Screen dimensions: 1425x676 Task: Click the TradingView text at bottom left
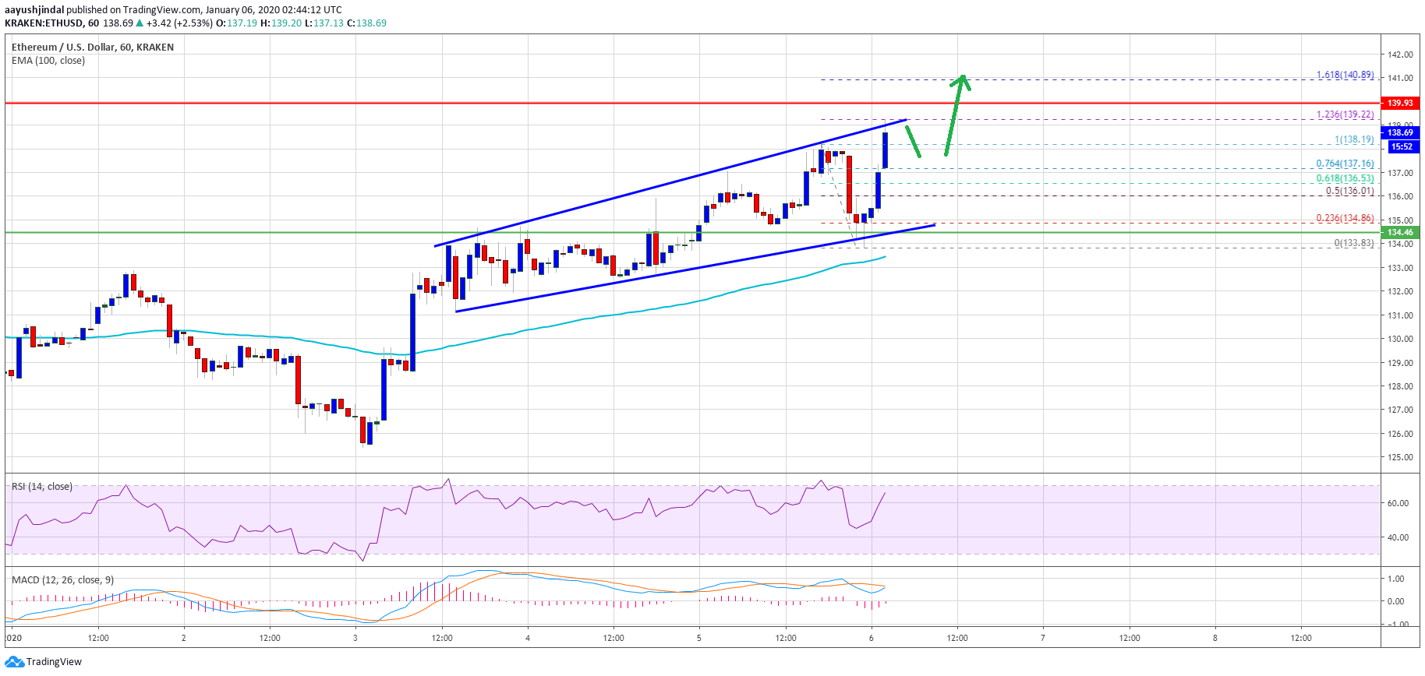[x=54, y=662]
